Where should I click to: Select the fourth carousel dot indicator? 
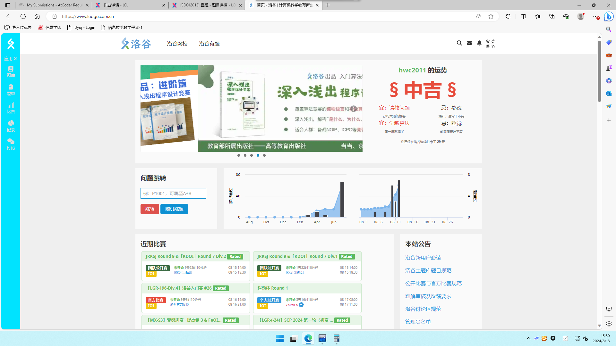[x=258, y=155]
